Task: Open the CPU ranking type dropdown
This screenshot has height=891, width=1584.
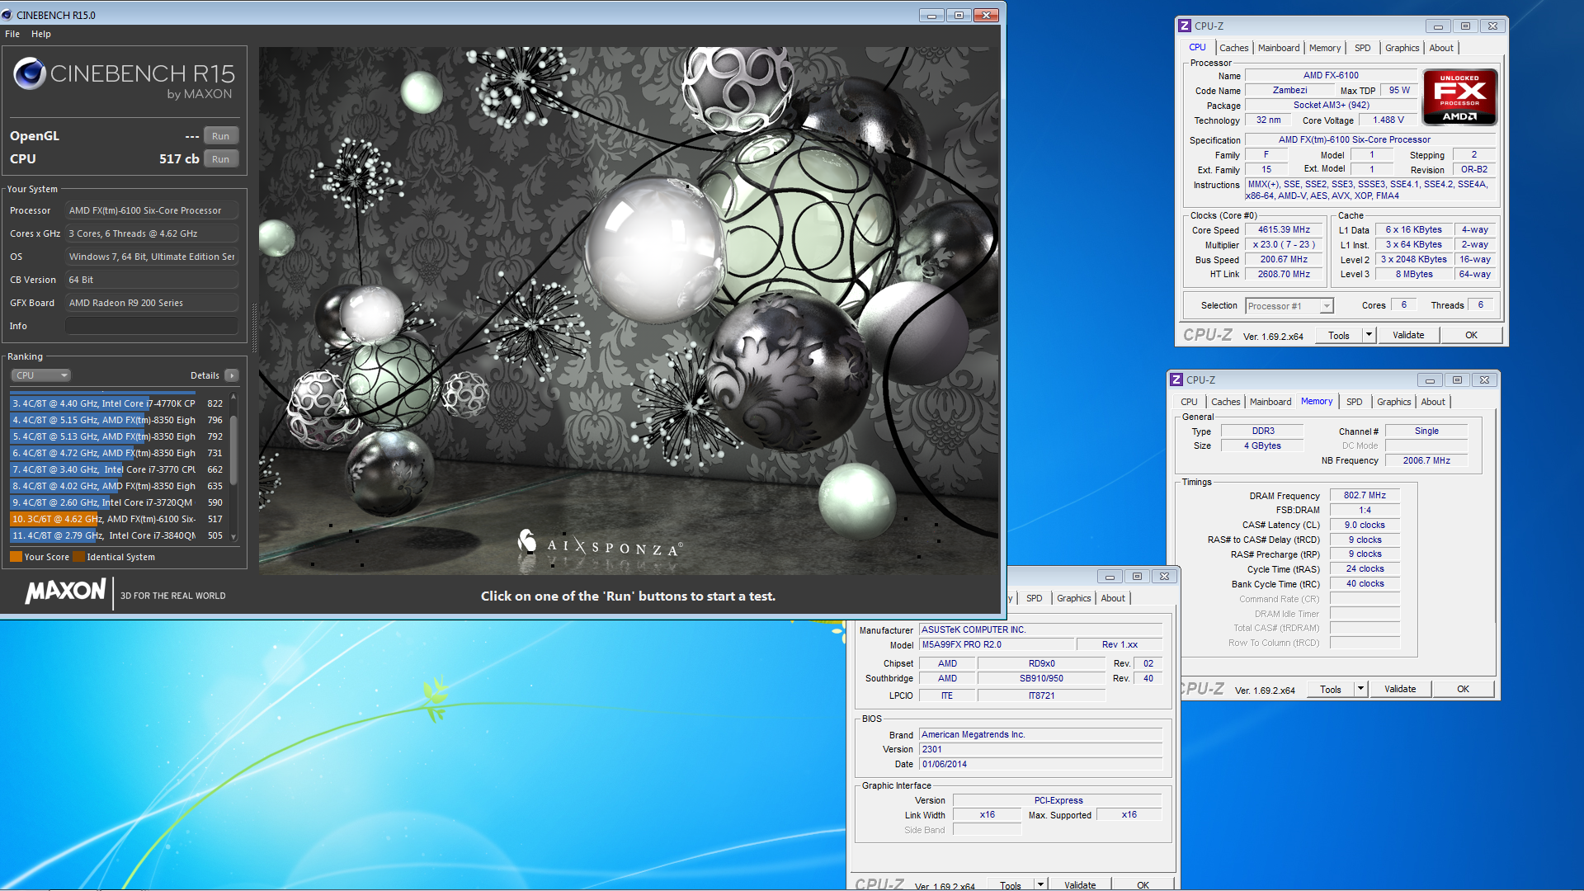Action: [40, 375]
